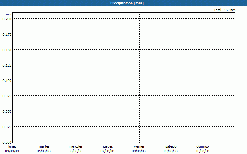Select the 0,075 y-axis label
247x154 pixels.
tap(7, 96)
